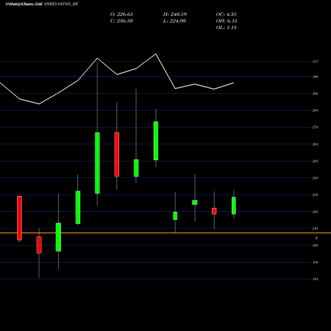331x331 pixels.
Task: Click the 208 price axis label
Action: tap(315, 246)
